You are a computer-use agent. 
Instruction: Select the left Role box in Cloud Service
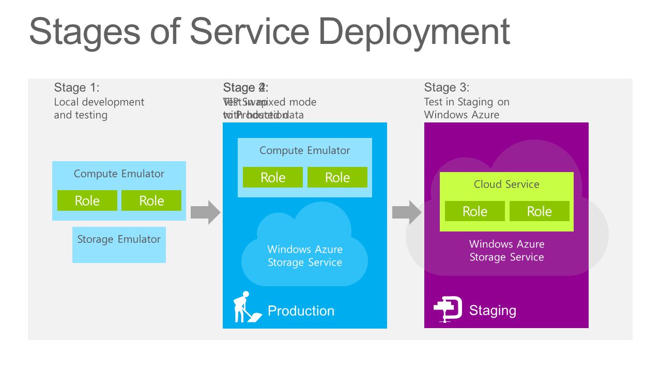pos(475,211)
